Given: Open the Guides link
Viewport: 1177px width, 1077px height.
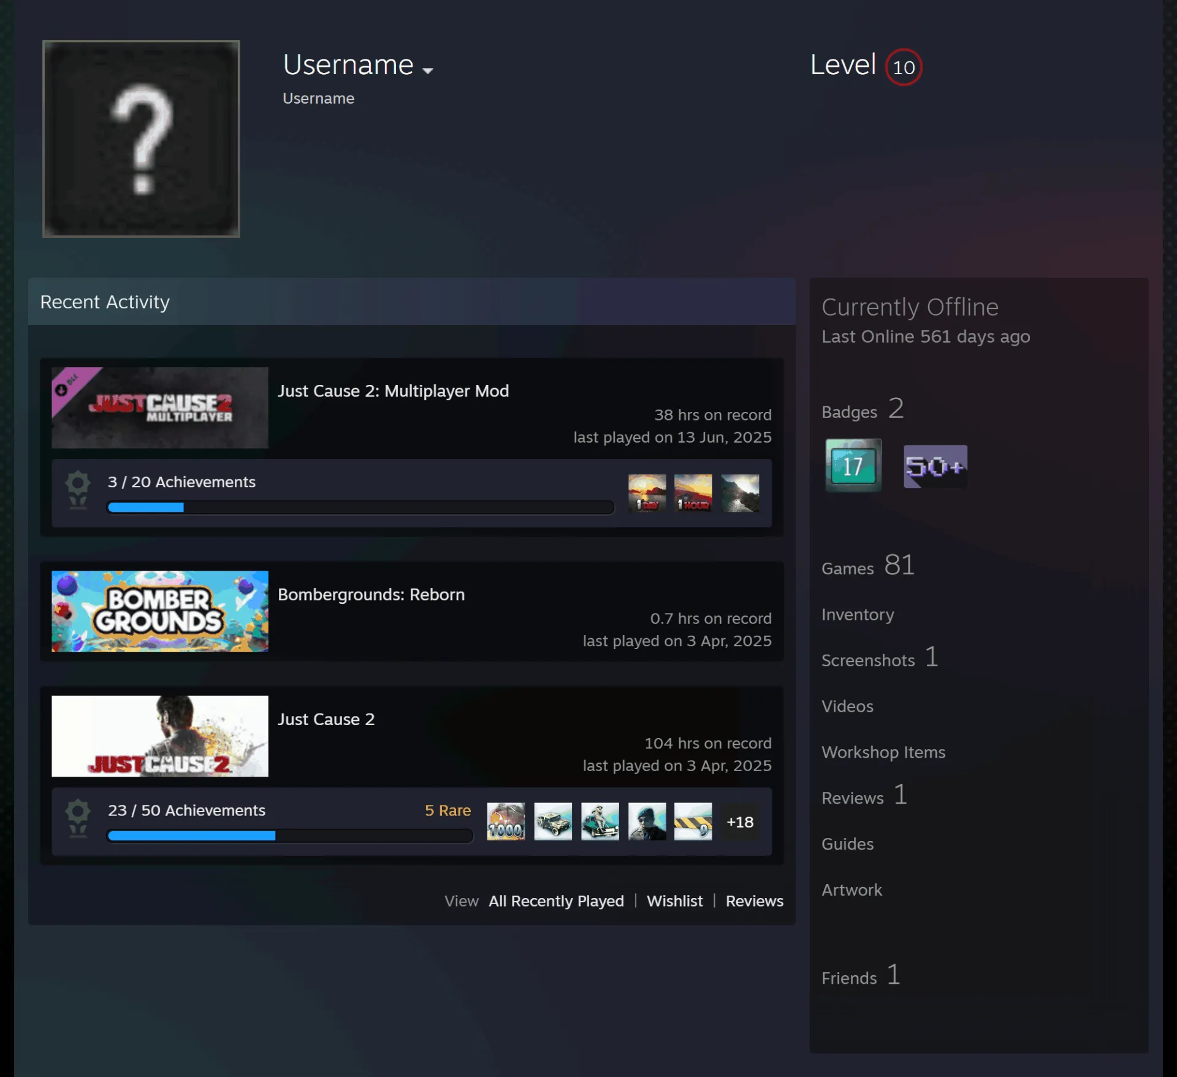Looking at the screenshot, I should [x=847, y=844].
